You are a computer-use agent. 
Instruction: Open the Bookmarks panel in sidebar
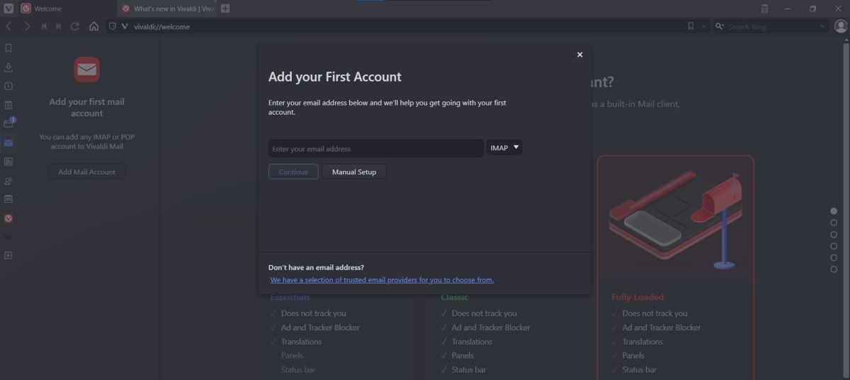point(8,48)
